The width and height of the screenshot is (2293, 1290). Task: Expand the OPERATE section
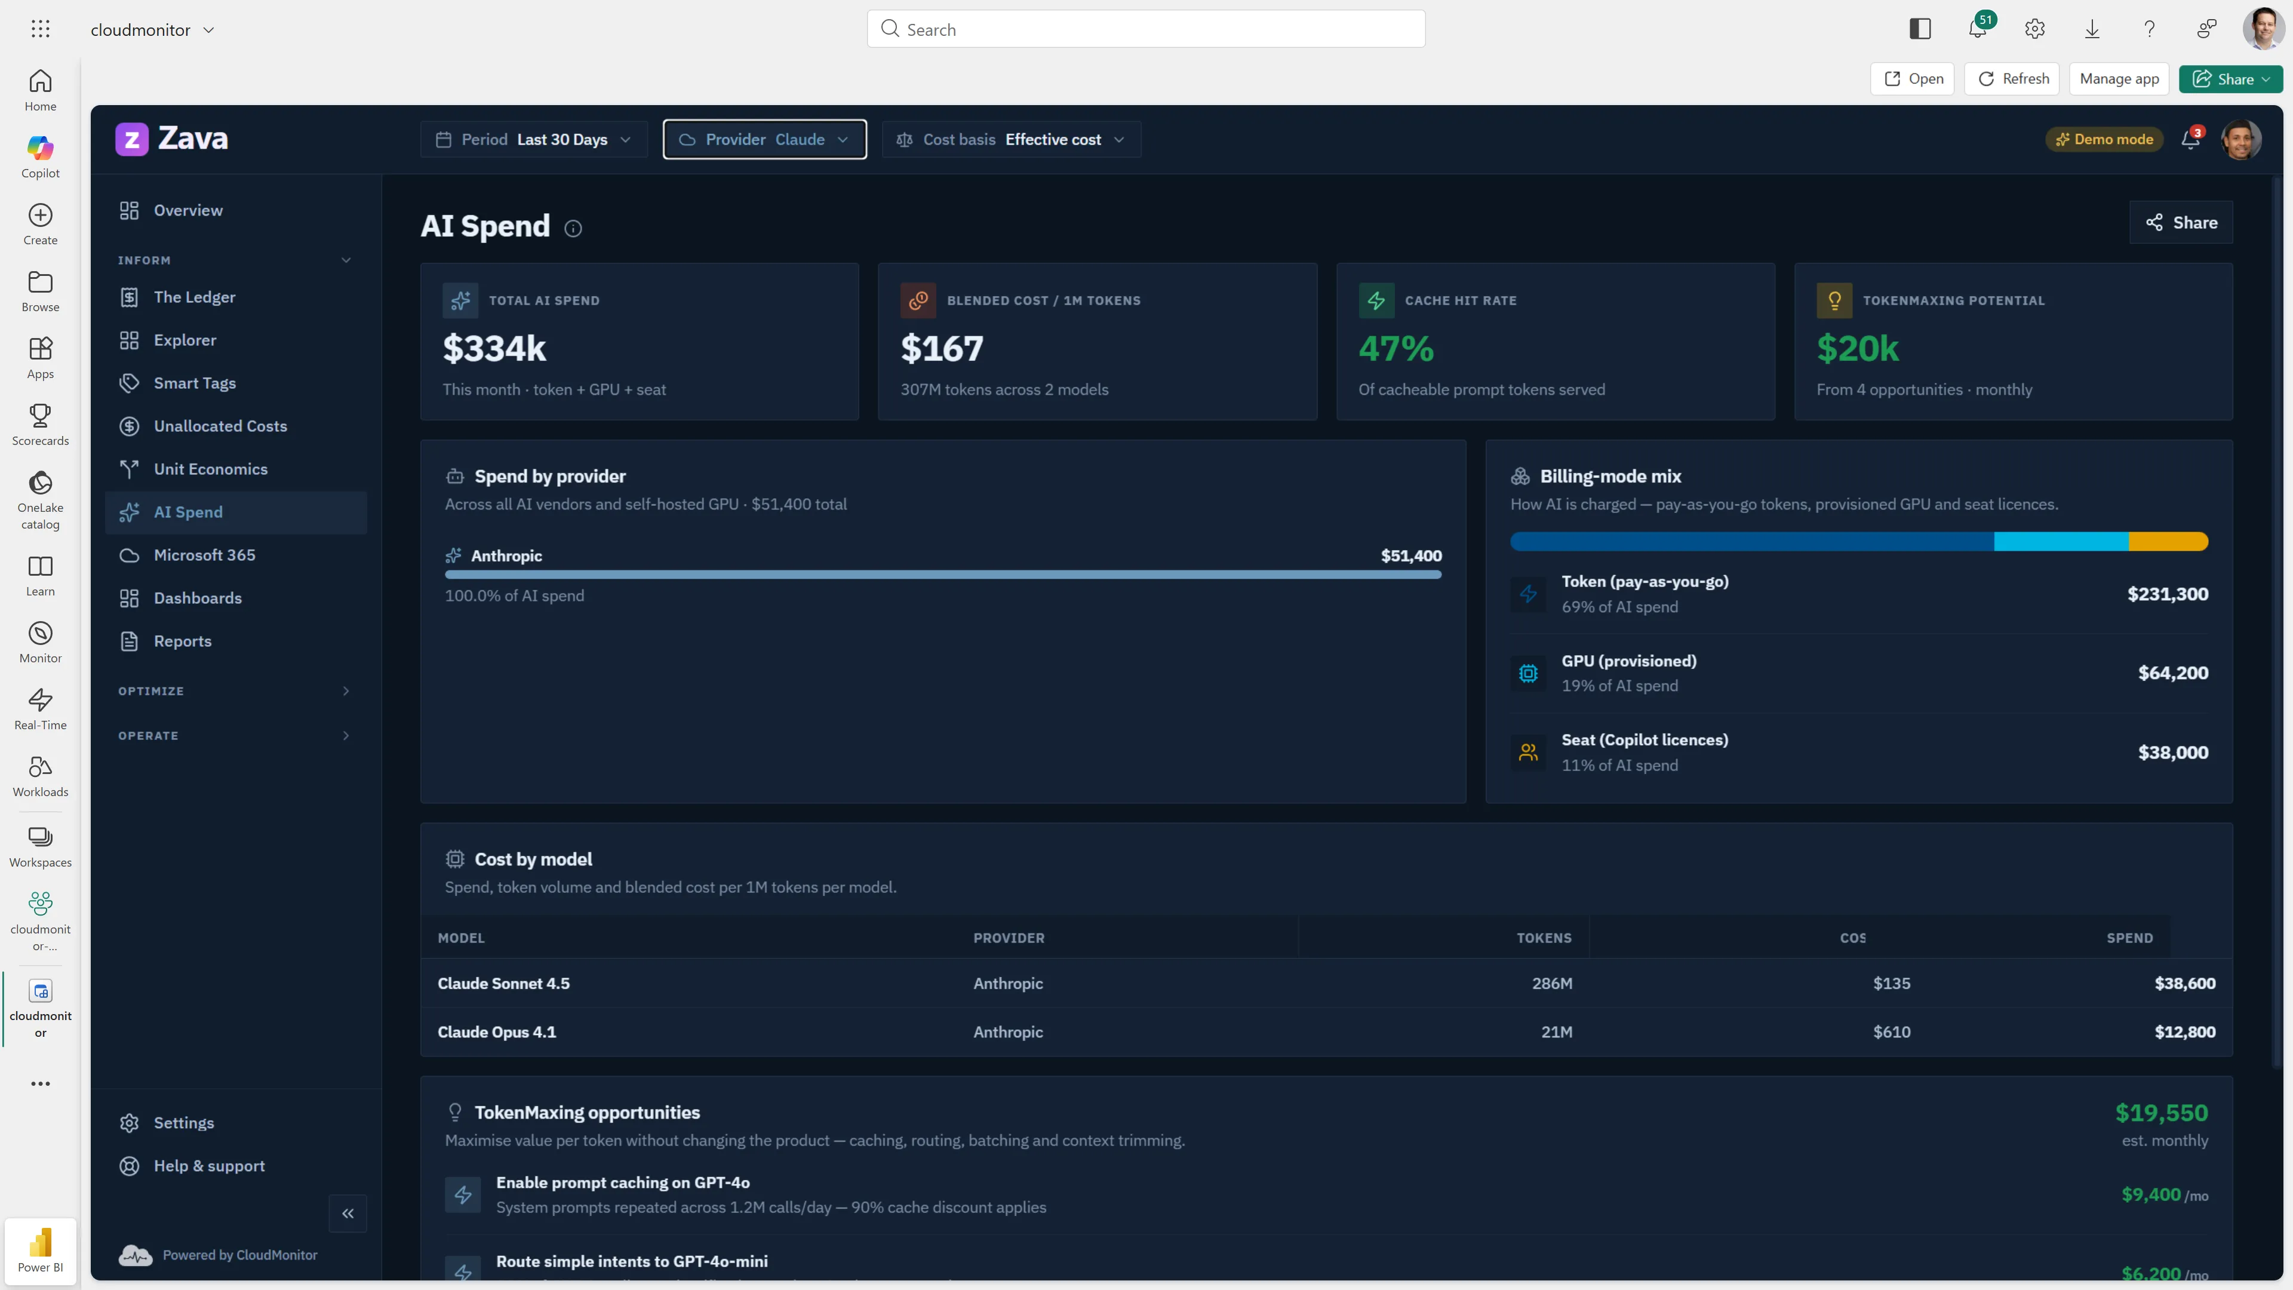tap(346, 735)
